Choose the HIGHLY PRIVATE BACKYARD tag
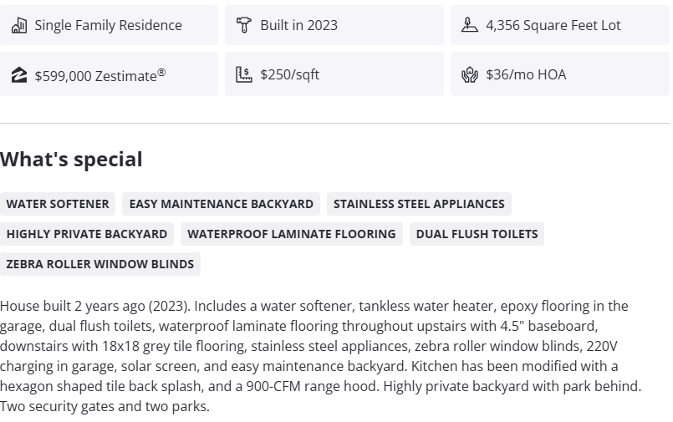 point(87,234)
